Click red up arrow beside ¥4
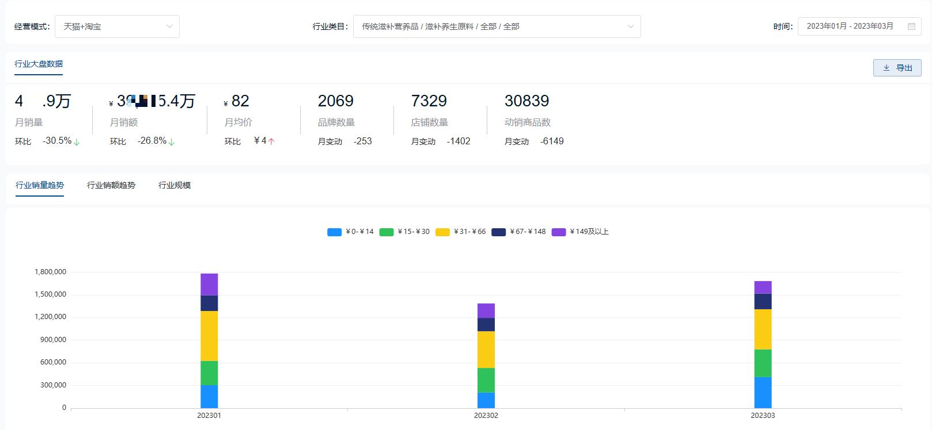This screenshot has height=430, width=932. (x=271, y=141)
